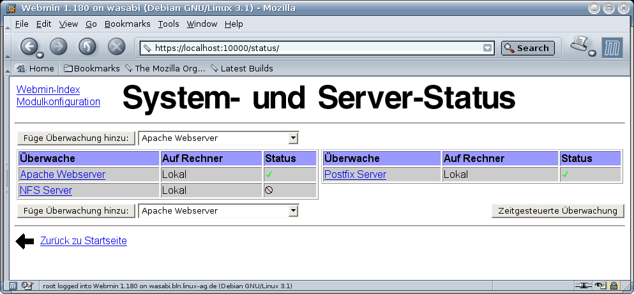Go to Modulkonfiguration page
634x294 pixels.
58,101
